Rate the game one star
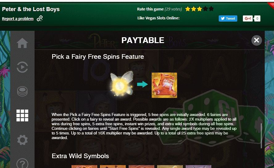Screen dimensions: 274x168 coord(188,9)
